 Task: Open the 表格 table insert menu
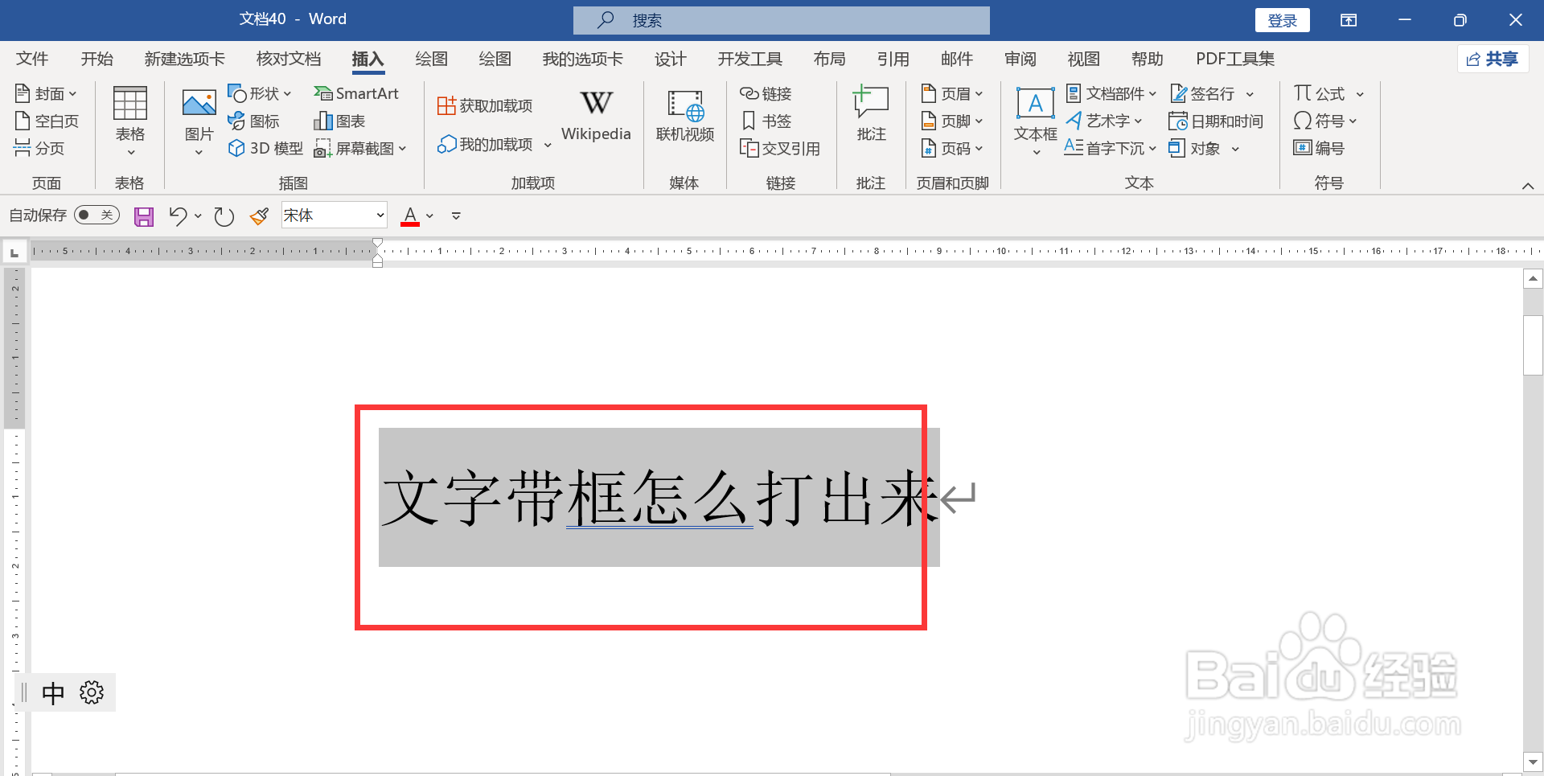[129, 121]
